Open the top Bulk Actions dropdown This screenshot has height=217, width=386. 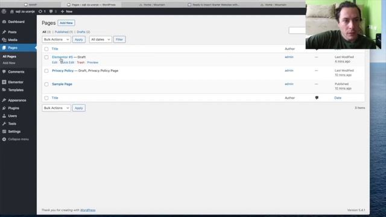point(56,39)
